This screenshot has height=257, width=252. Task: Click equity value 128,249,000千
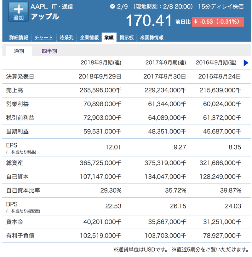coord(220,177)
